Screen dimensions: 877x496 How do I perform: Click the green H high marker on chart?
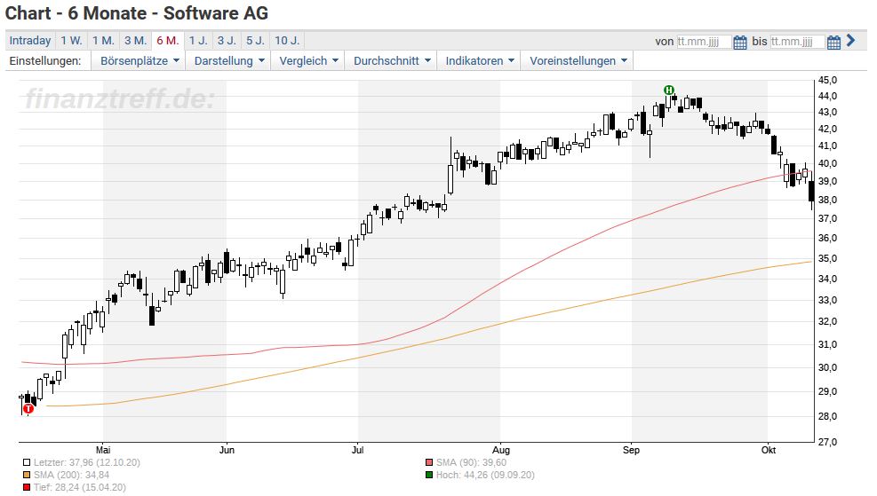[x=668, y=90]
